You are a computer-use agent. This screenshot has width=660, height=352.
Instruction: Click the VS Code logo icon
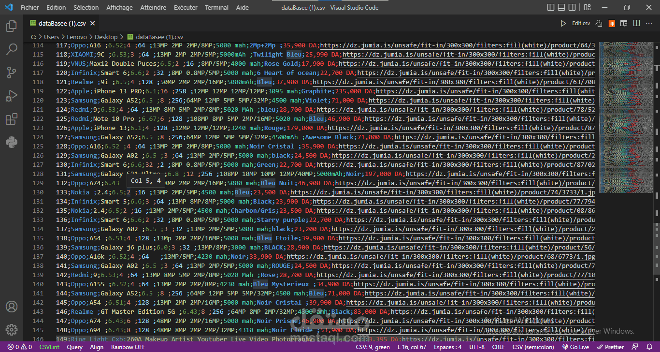(8, 7)
